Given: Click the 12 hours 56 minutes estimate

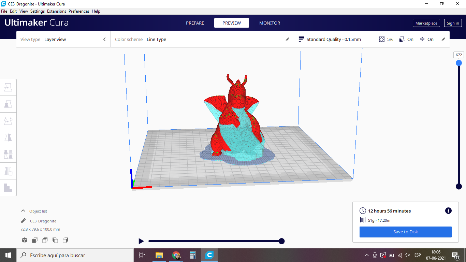Looking at the screenshot, I should (389, 211).
